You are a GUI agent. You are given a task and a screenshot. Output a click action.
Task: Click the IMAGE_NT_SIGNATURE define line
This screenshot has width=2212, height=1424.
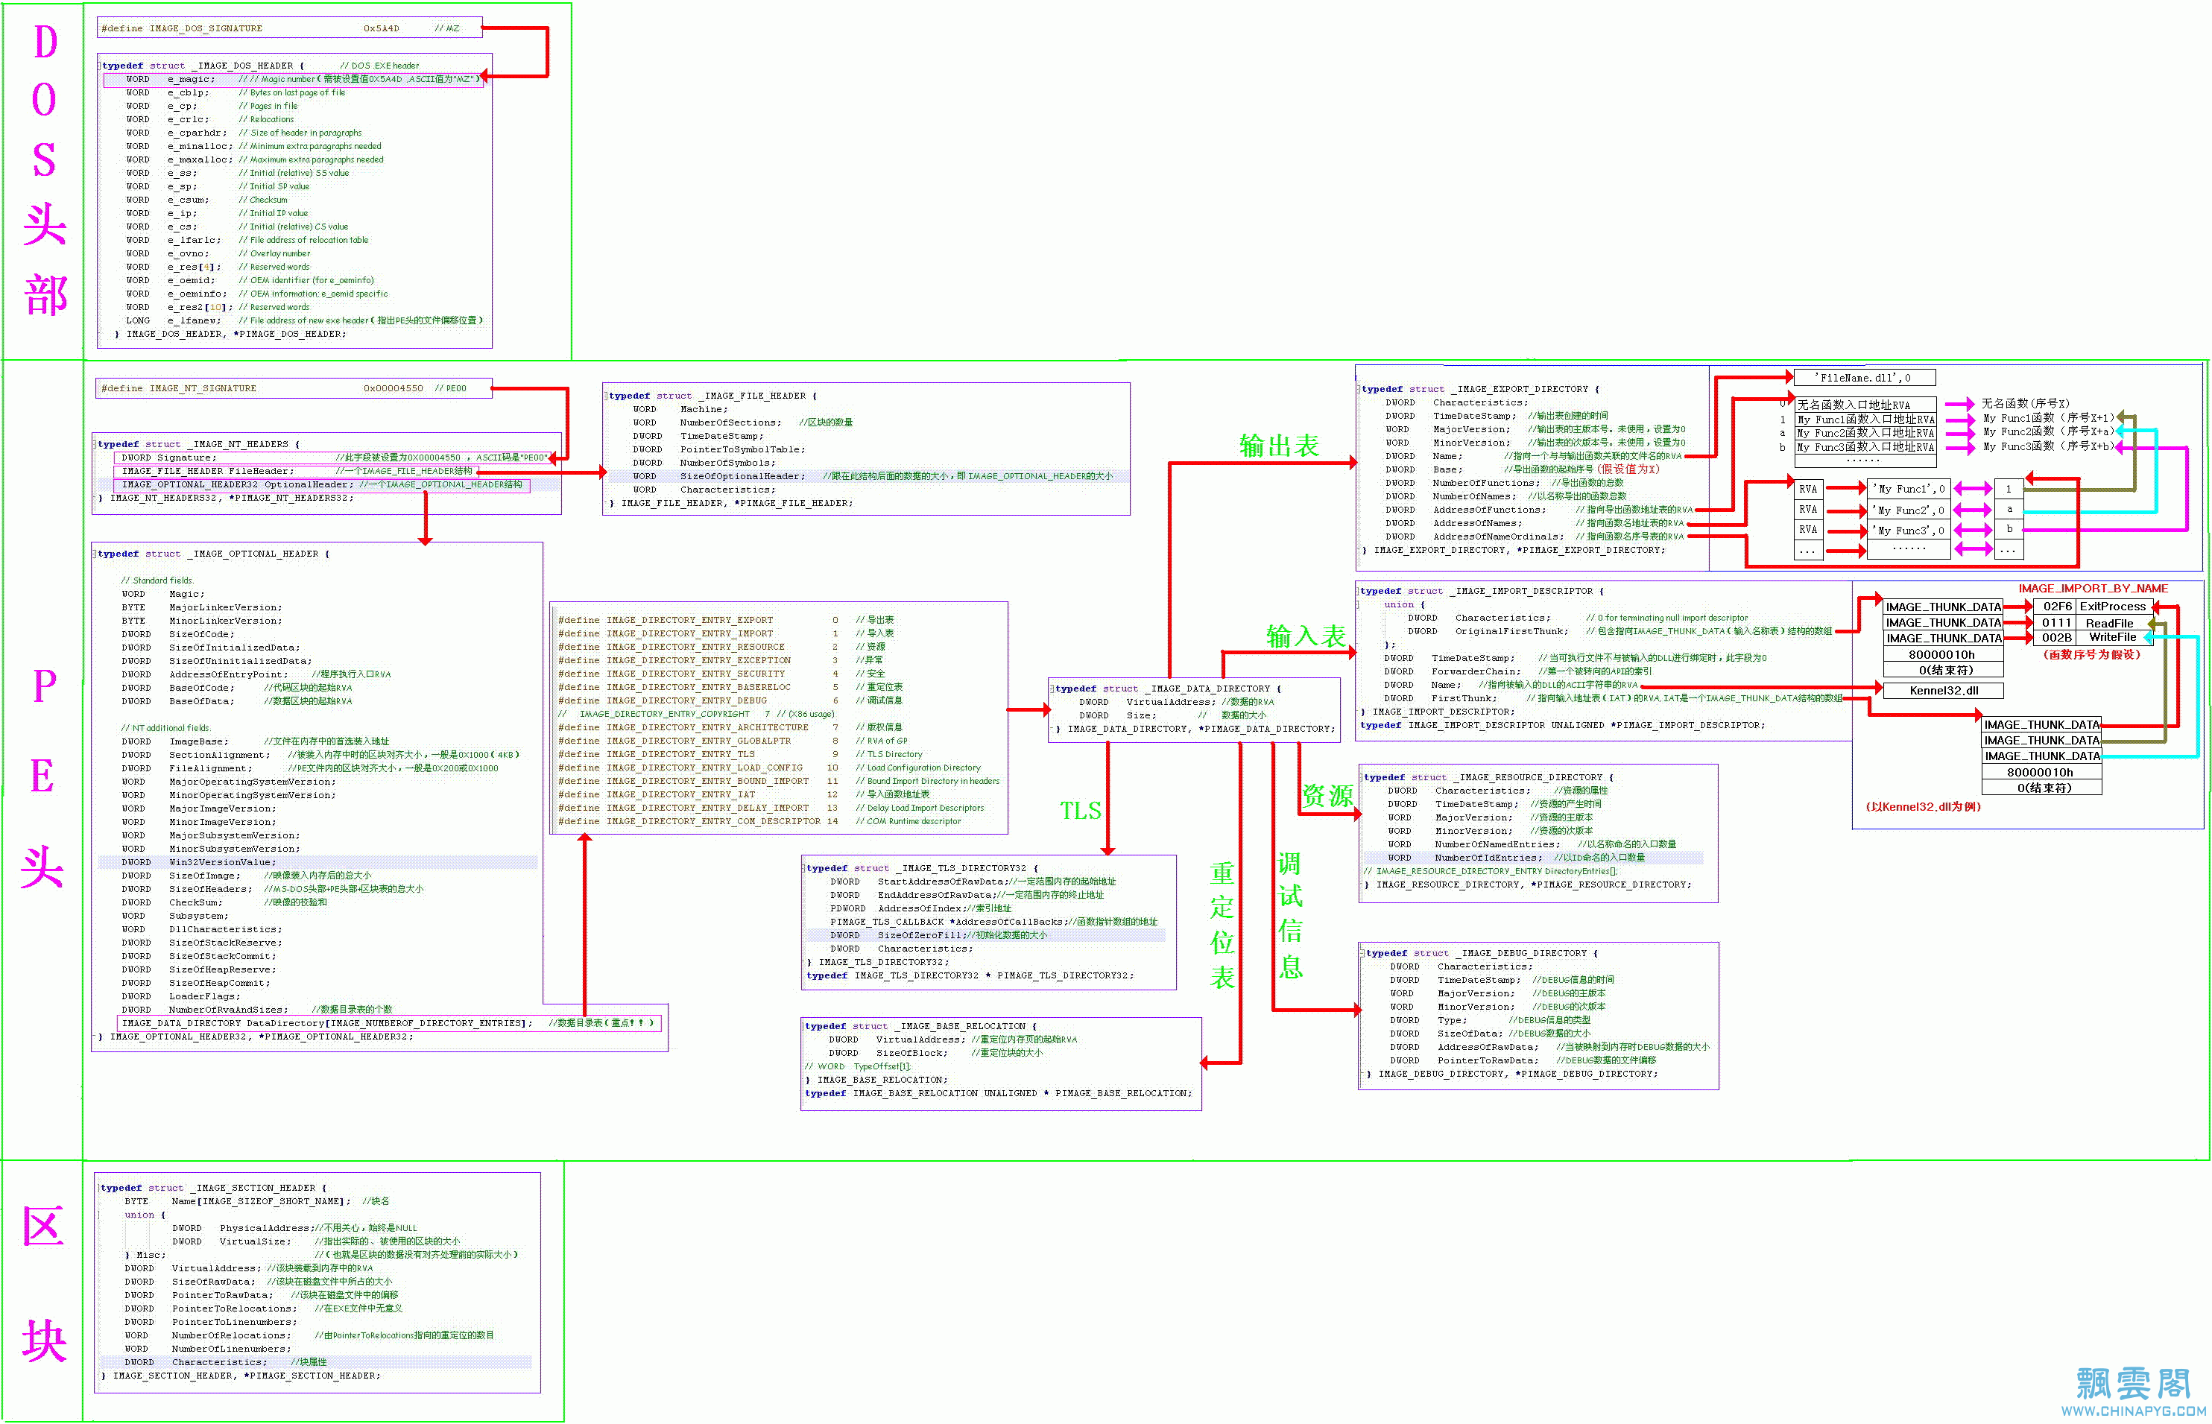tap(293, 388)
